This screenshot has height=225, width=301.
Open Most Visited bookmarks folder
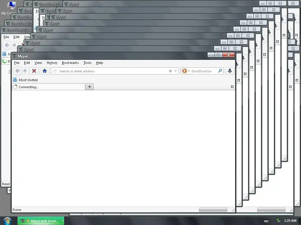pos(25,80)
